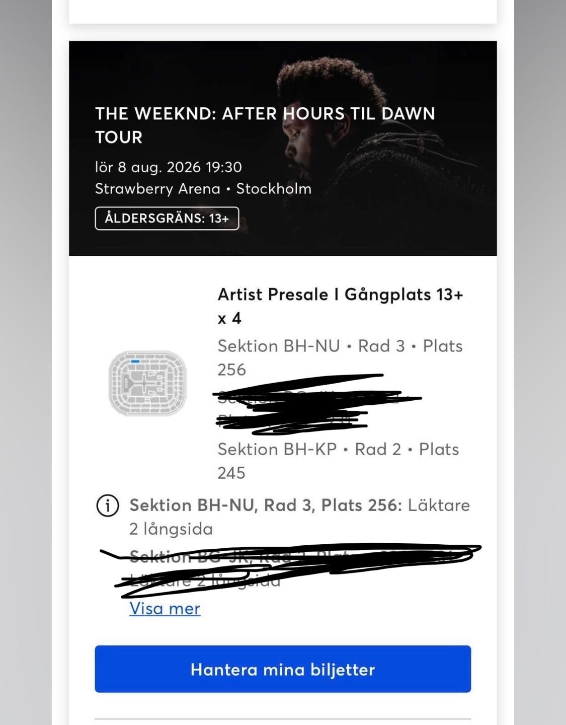566x725 pixels.
Task: Click the Strawberry Arena venue text
Action: click(203, 190)
